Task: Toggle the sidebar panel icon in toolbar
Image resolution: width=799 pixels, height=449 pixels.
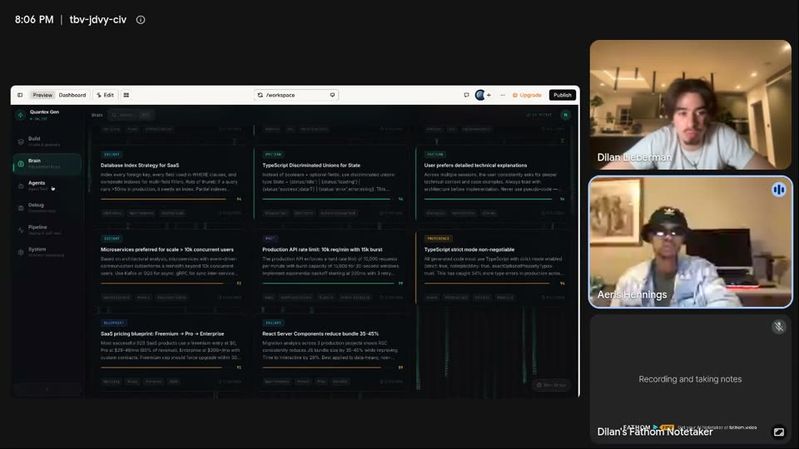Action: click(20, 95)
